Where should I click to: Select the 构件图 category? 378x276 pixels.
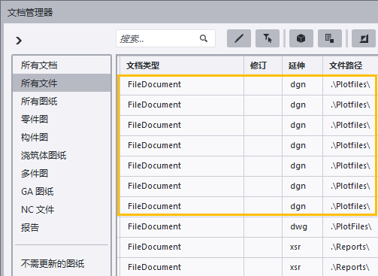pyautogui.click(x=62, y=137)
